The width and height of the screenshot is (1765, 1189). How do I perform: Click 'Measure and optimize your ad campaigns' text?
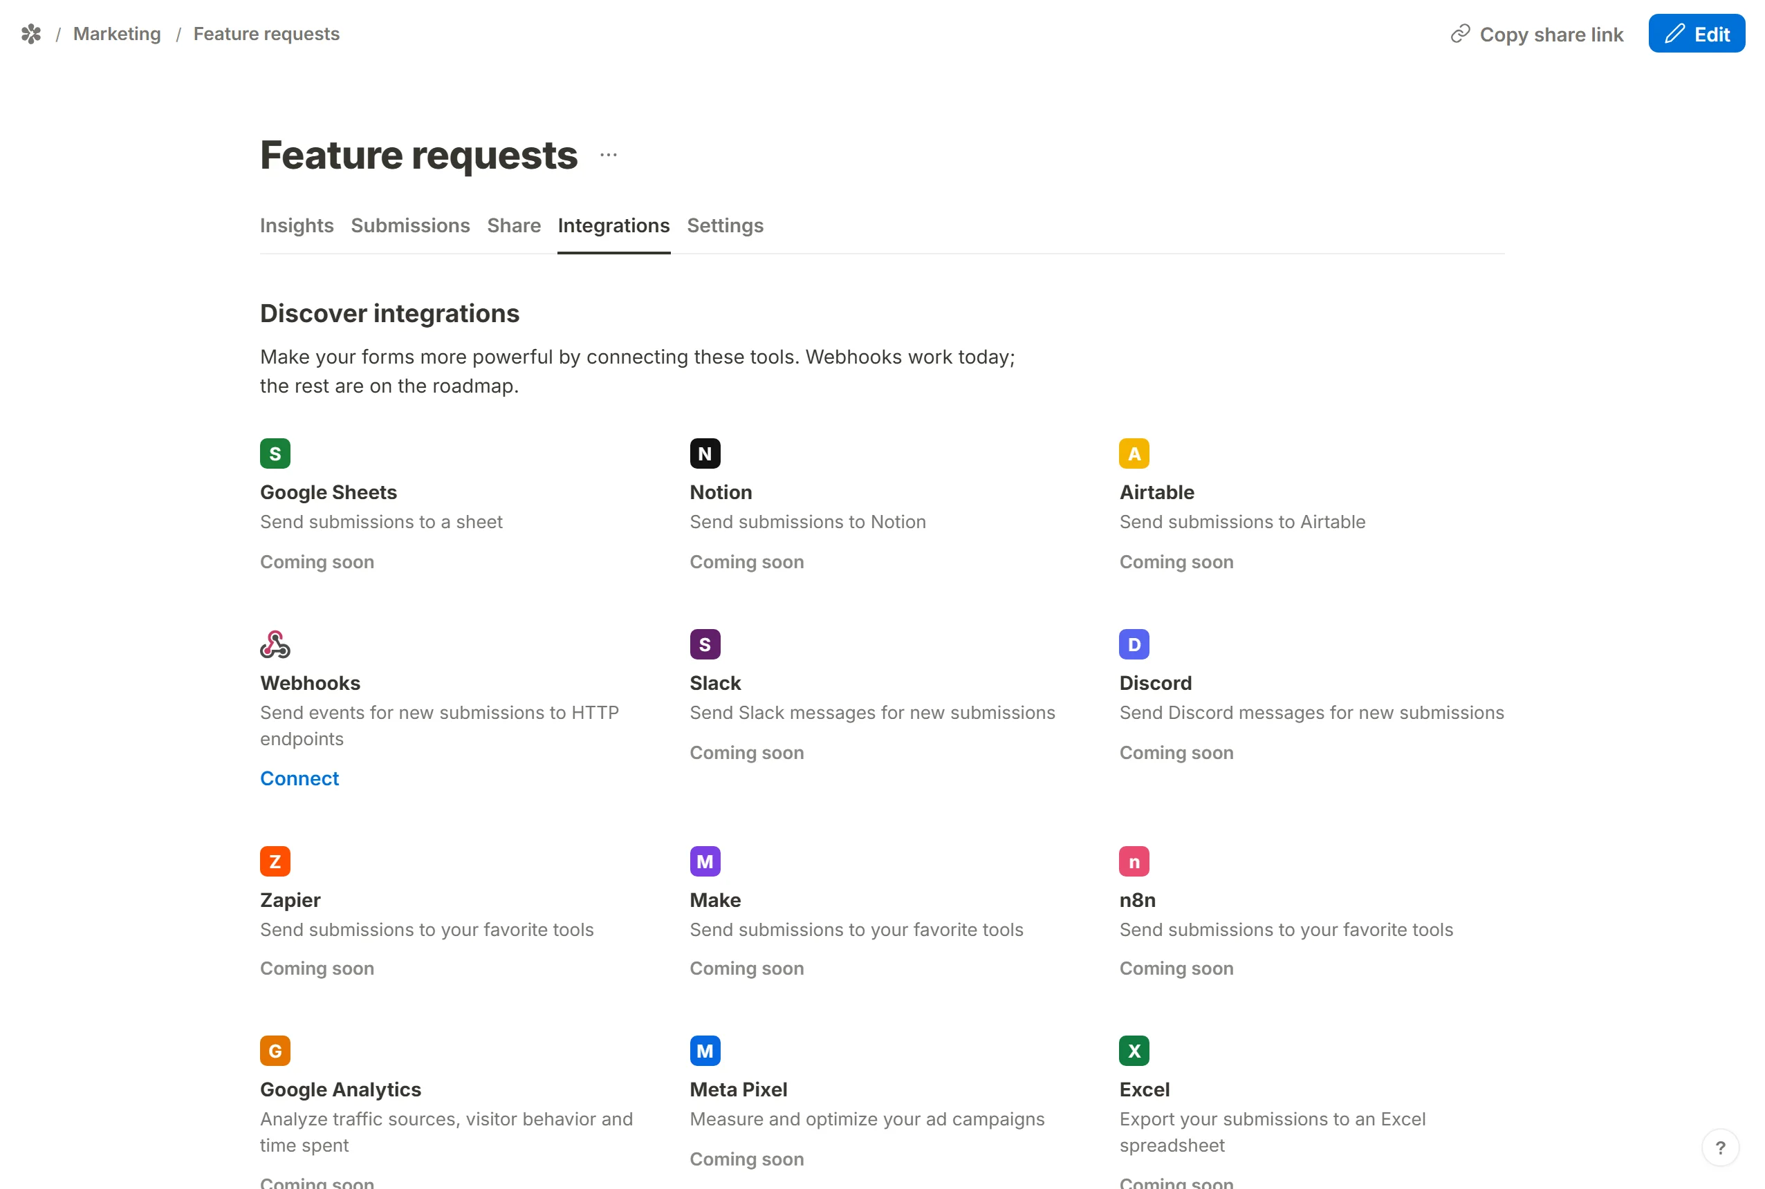point(867,1118)
